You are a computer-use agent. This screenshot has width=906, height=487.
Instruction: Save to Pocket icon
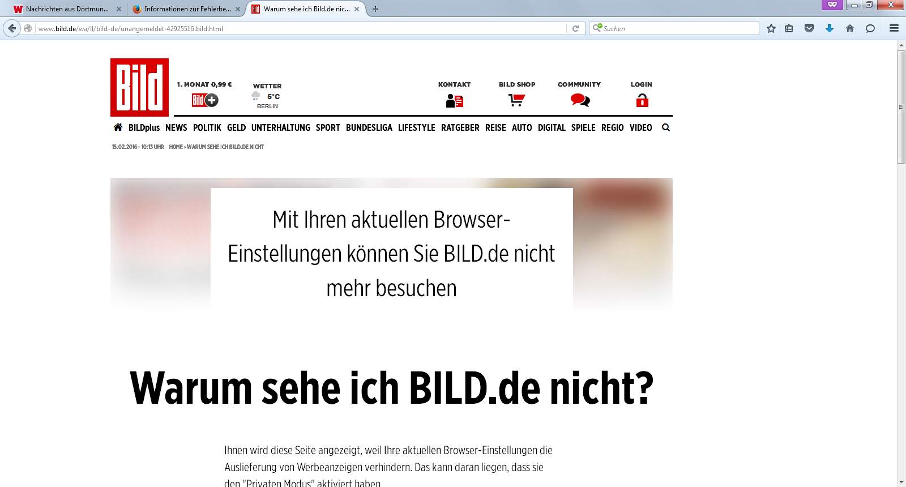point(809,28)
